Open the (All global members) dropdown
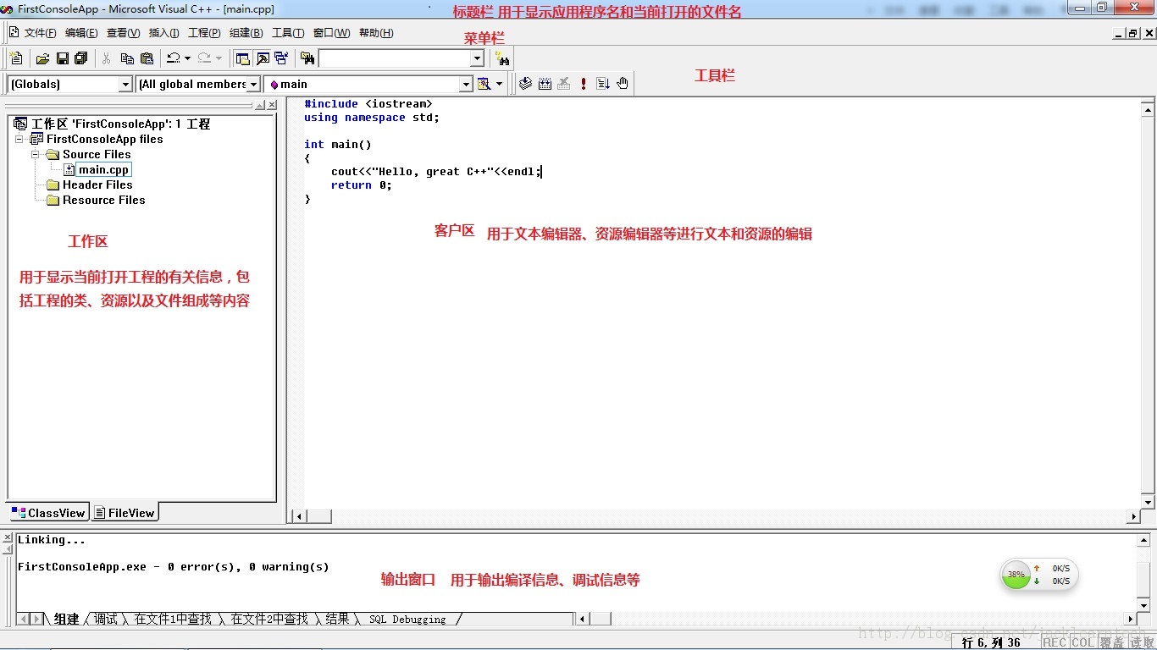Screen dimensions: 1157x650 point(252,84)
